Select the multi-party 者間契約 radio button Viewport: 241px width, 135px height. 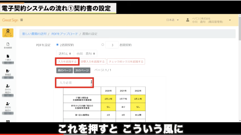[103, 45]
